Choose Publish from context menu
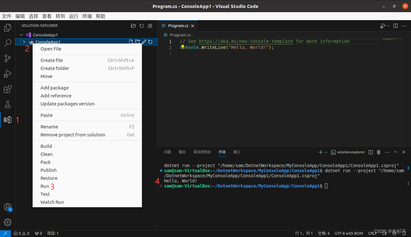The width and height of the screenshot is (411, 237). (x=87, y=170)
